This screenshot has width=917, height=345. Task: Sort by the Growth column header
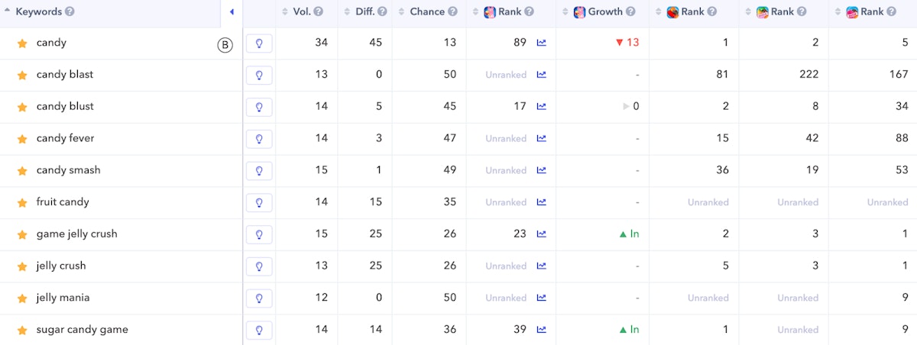click(604, 12)
